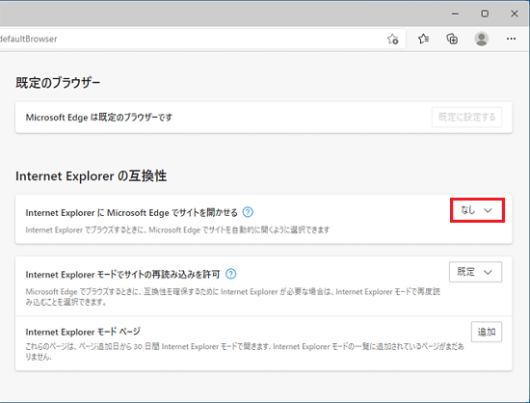Open the user profile avatar
Screen dimensions: 530x403
[x=481, y=39]
